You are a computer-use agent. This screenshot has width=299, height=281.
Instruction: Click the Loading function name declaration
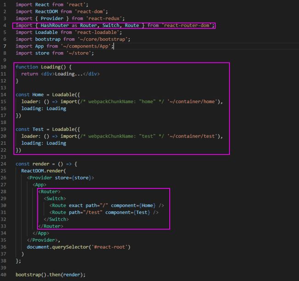coord(51,67)
